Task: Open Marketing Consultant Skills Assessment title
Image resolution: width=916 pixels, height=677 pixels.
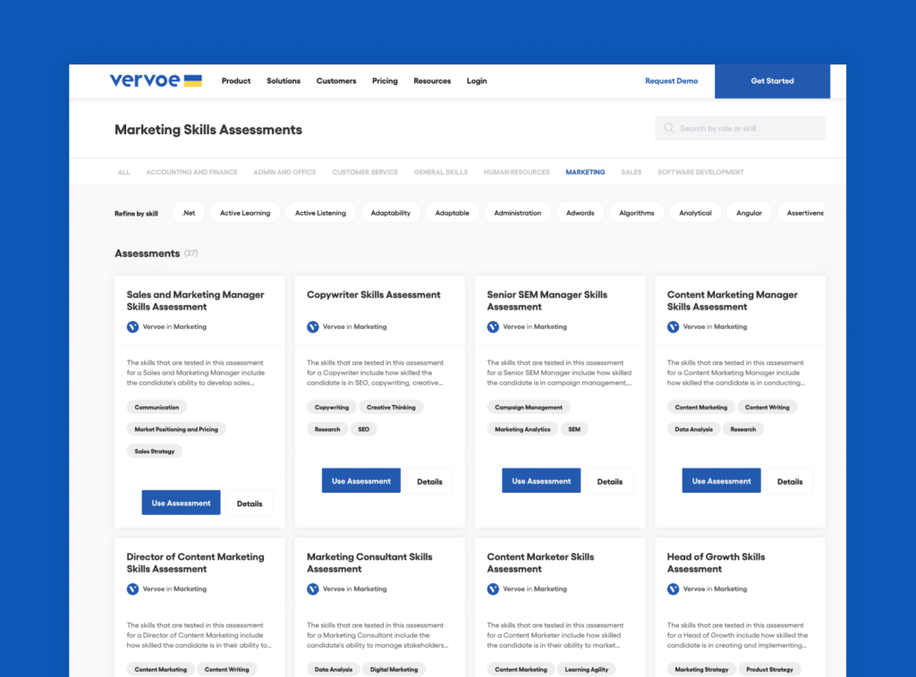Action: [x=369, y=563]
